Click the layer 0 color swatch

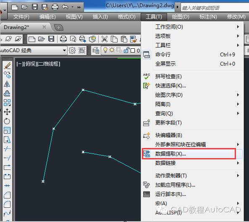[133, 50]
